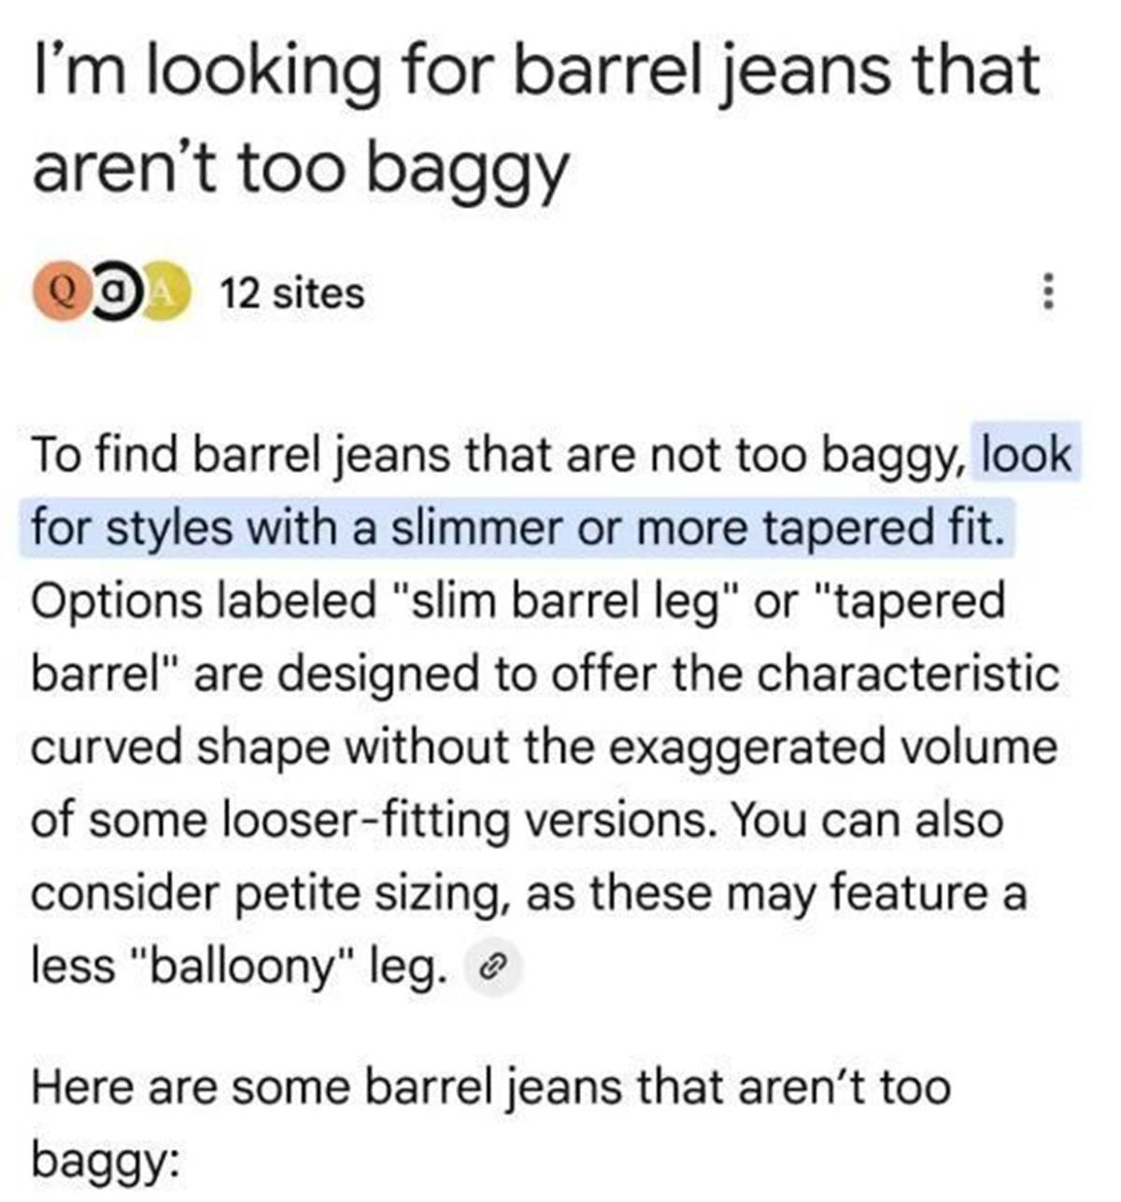Click the word 'characteristic' in the paragraph
Image resolution: width=1121 pixels, height=1202 pixels.
907,674
